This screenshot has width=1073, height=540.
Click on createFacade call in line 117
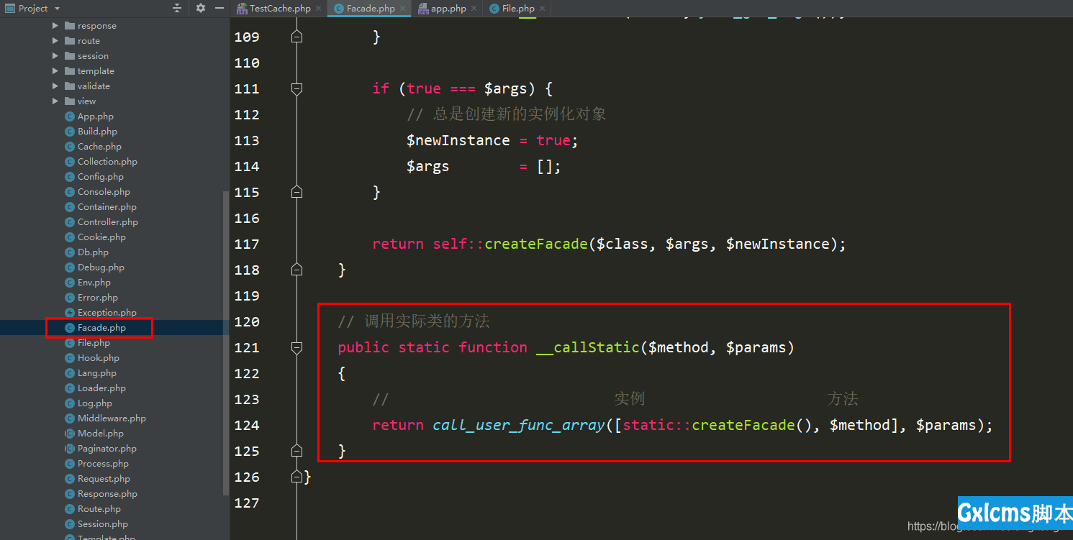tap(536, 244)
